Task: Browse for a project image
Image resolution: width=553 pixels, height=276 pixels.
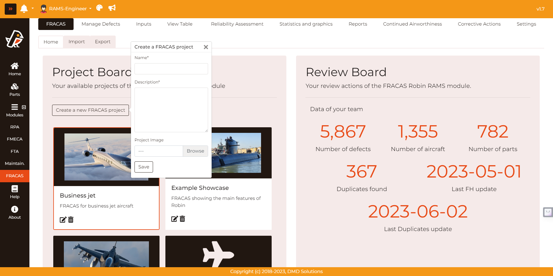Action: [195, 151]
